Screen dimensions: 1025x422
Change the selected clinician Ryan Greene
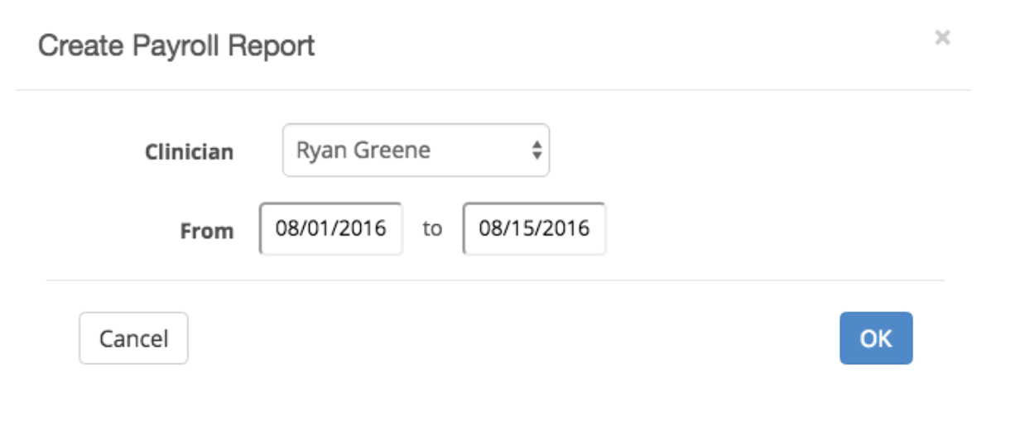coord(416,151)
